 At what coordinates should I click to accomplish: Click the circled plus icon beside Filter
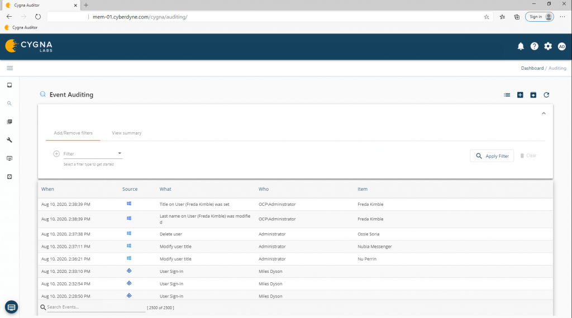click(x=56, y=154)
